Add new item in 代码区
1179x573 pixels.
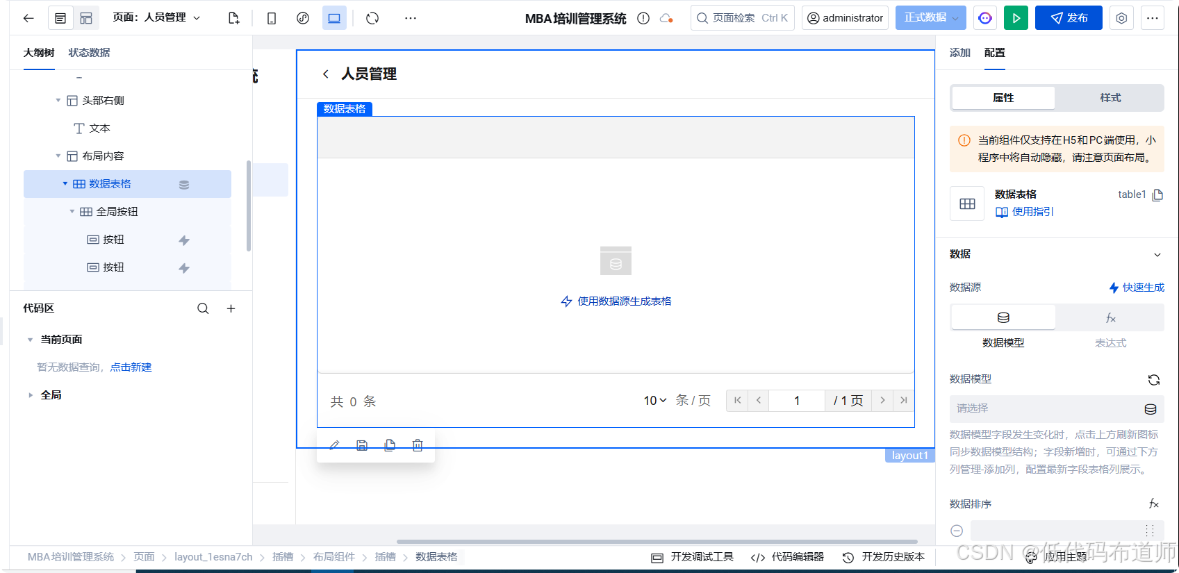[x=231, y=308]
